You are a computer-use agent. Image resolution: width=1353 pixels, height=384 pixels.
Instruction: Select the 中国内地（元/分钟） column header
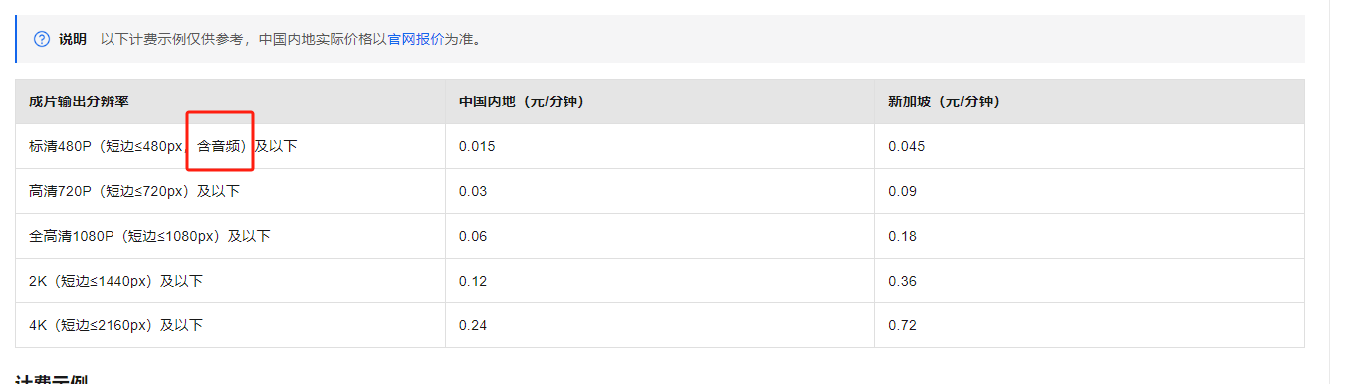(660, 101)
